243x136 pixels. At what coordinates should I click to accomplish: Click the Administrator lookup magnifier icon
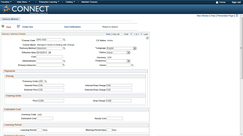point(64,61)
